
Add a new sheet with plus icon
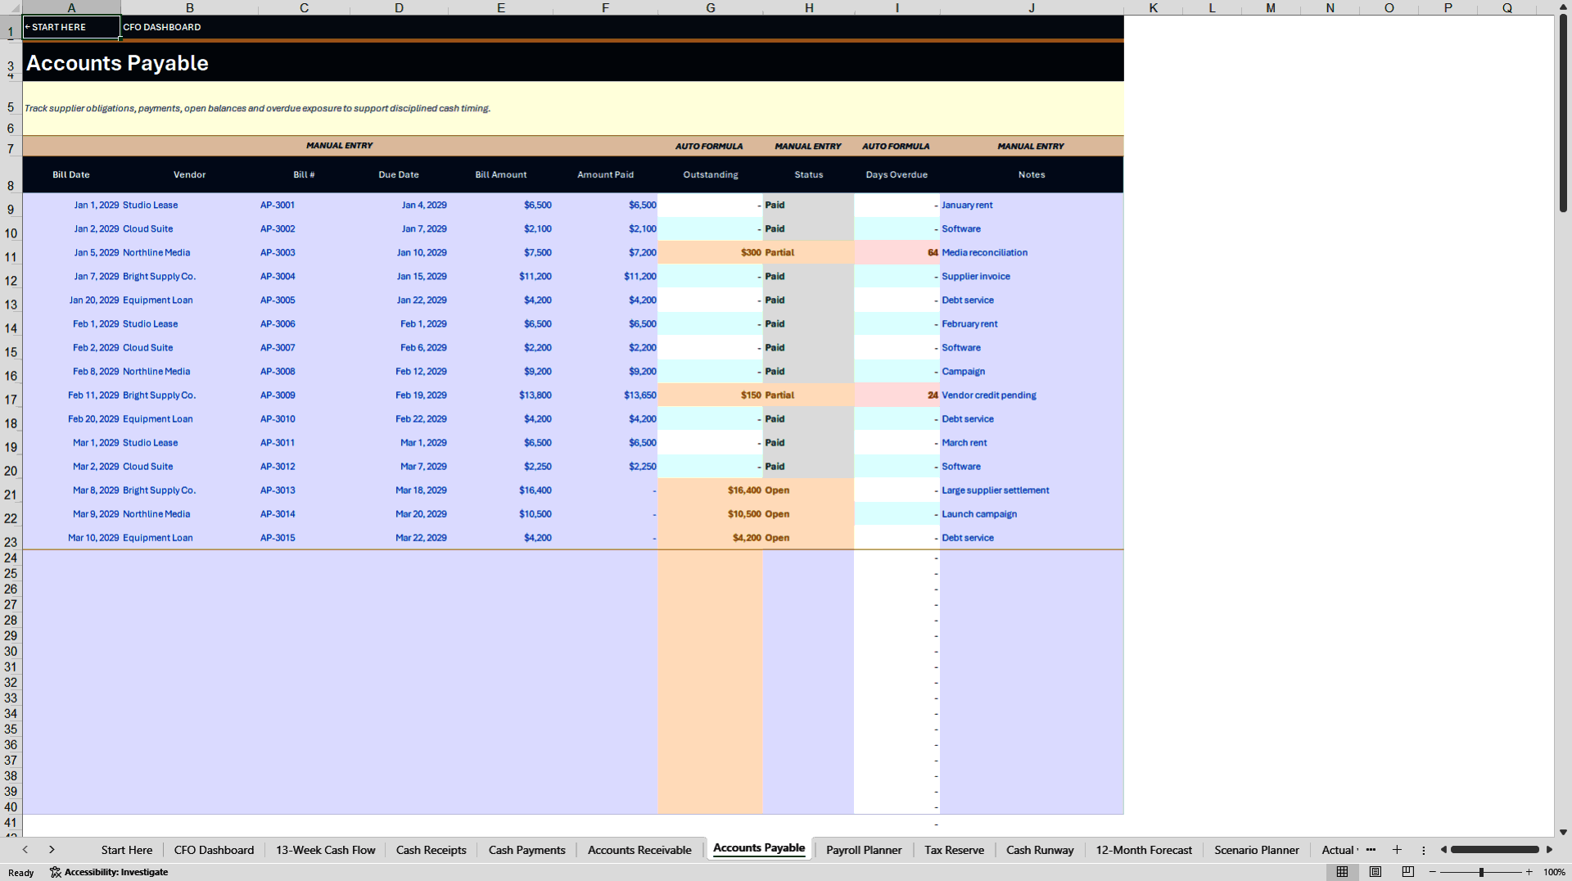(x=1397, y=850)
